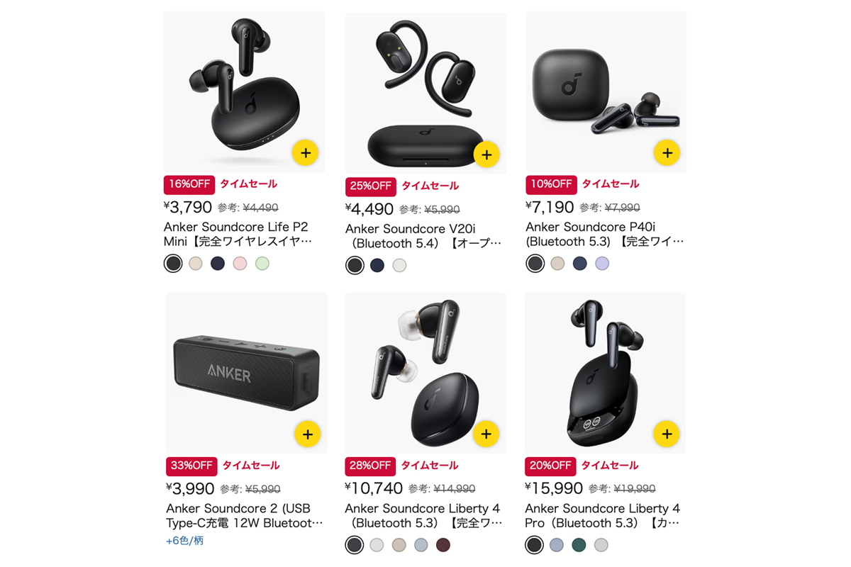View Anker Soundcore 2 speaker image
Image resolution: width=851 pixels, height=567 pixels.
point(247,373)
